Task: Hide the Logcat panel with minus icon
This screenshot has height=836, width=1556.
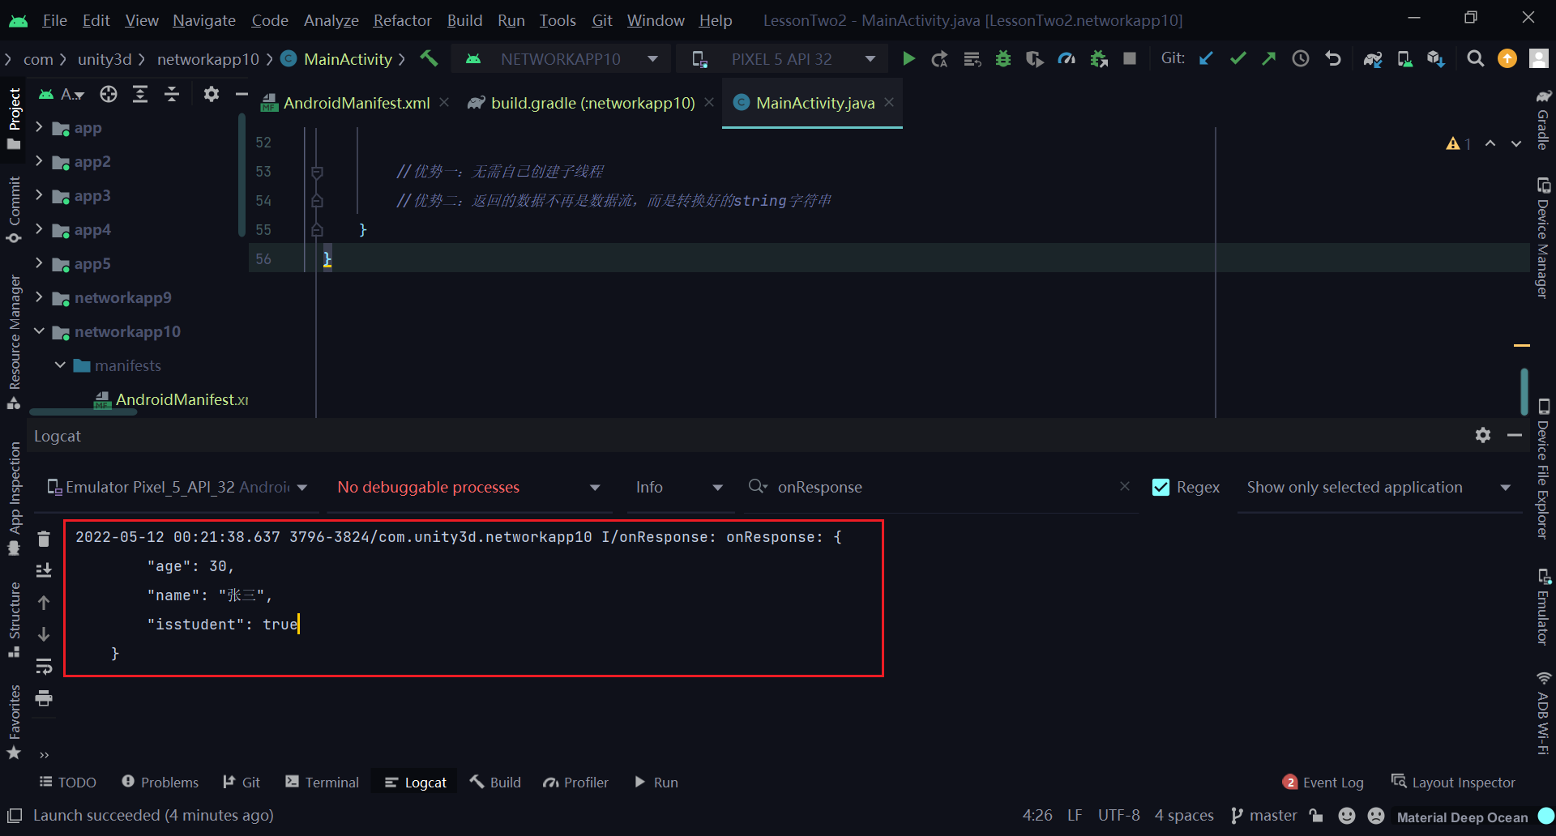Action: pyautogui.click(x=1514, y=435)
